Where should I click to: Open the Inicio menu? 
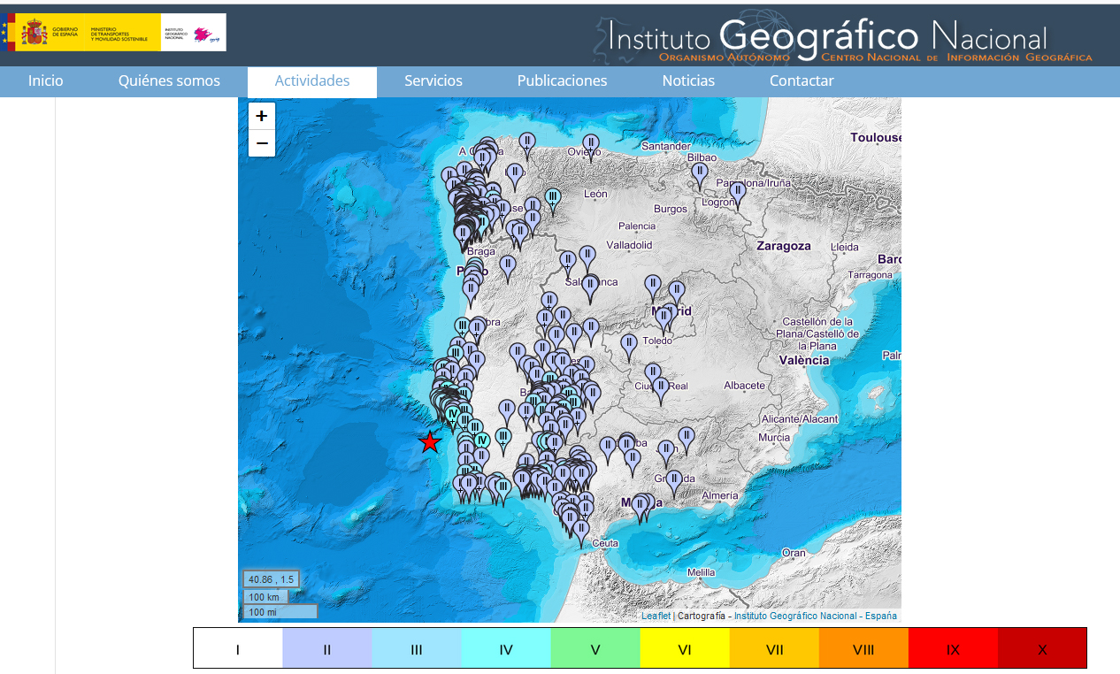click(46, 81)
